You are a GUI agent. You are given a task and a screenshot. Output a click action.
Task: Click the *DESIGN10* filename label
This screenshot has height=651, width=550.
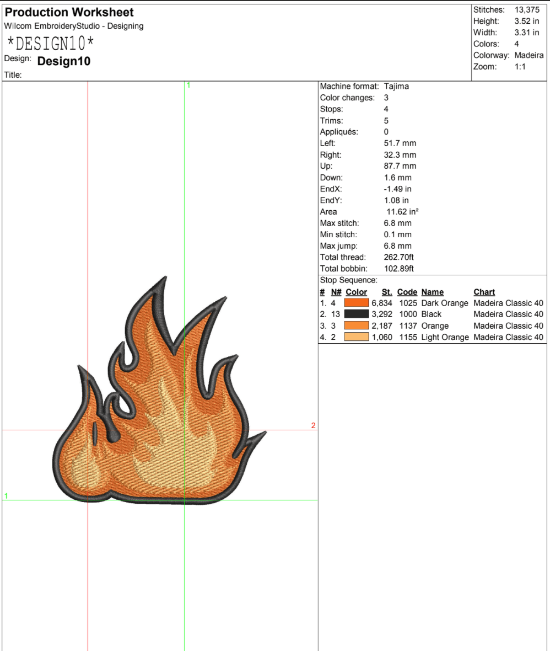tap(50, 41)
